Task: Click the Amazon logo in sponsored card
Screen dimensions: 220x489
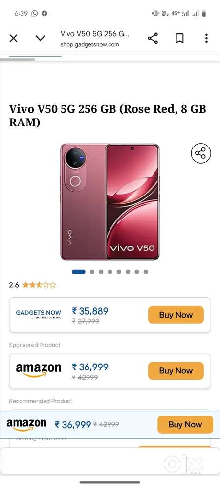Action: (x=38, y=370)
